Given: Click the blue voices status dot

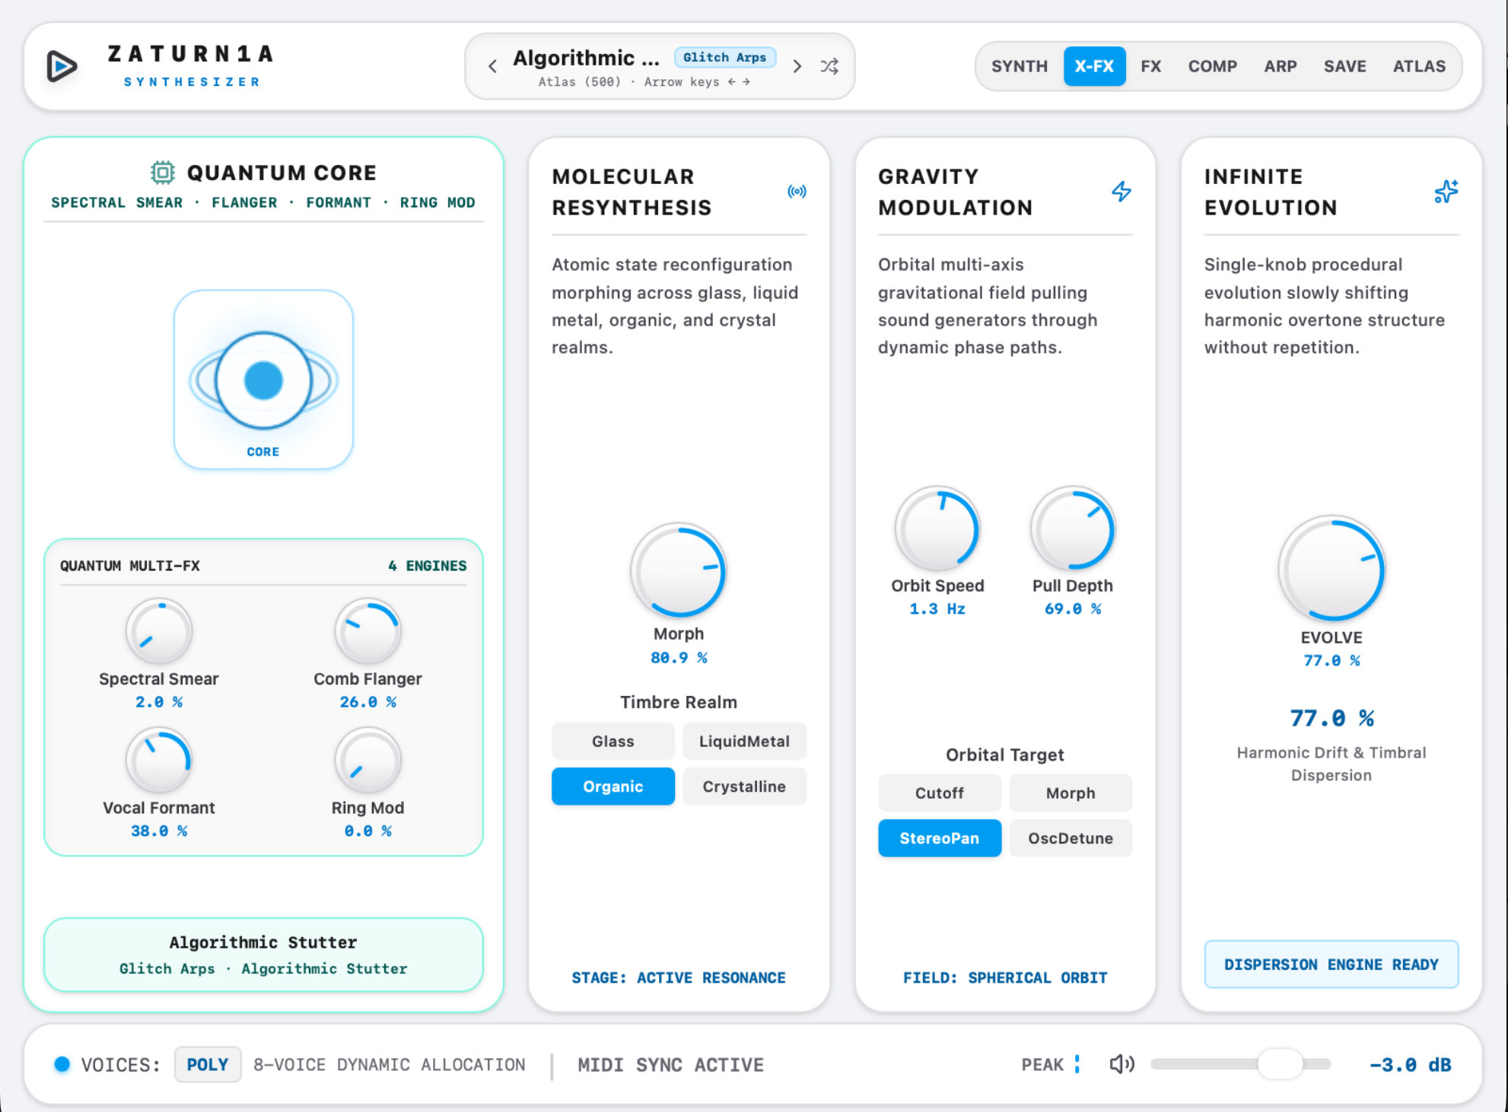Looking at the screenshot, I should (62, 1064).
